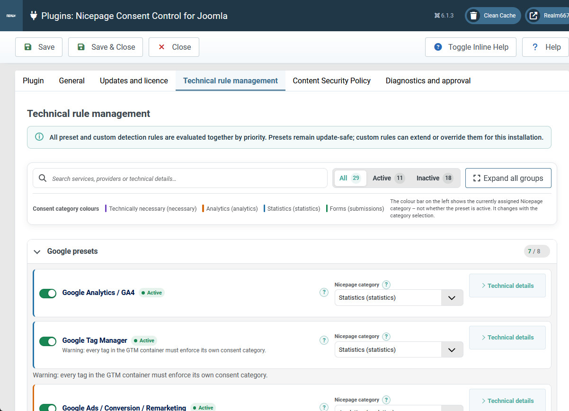This screenshot has width=569, height=411.
Task: Open site via Realm667 external-link icon
Action: pos(533,16)
